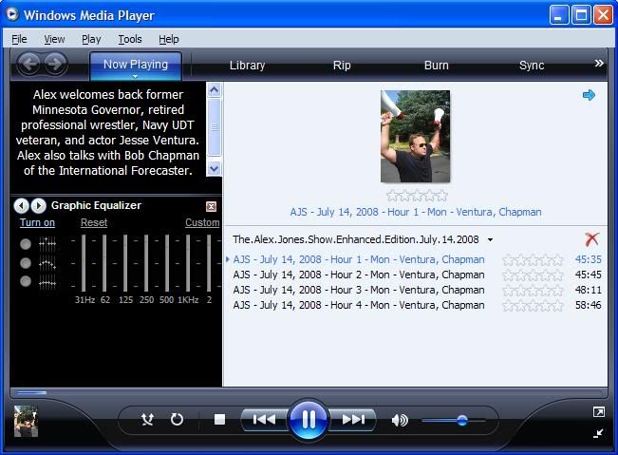Select third equalizer slider grouping mode

tap(26, 281)
